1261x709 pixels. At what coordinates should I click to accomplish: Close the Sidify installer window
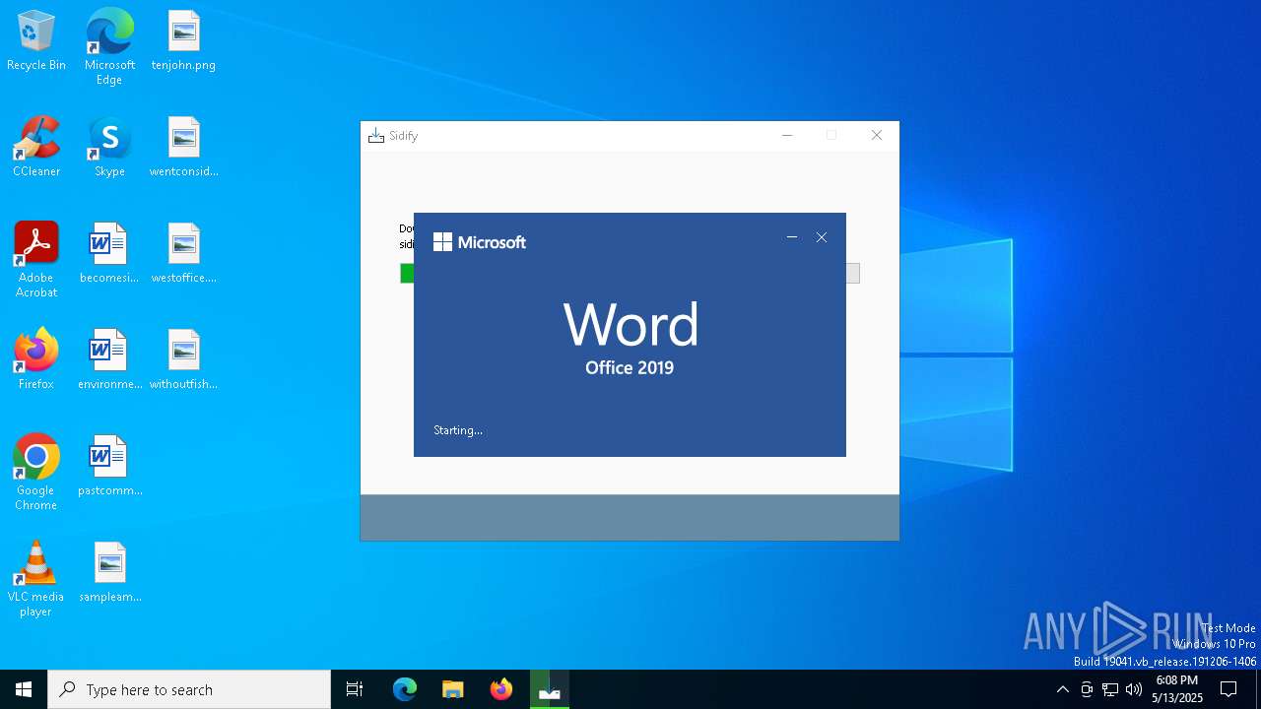[x=877, y=136]
